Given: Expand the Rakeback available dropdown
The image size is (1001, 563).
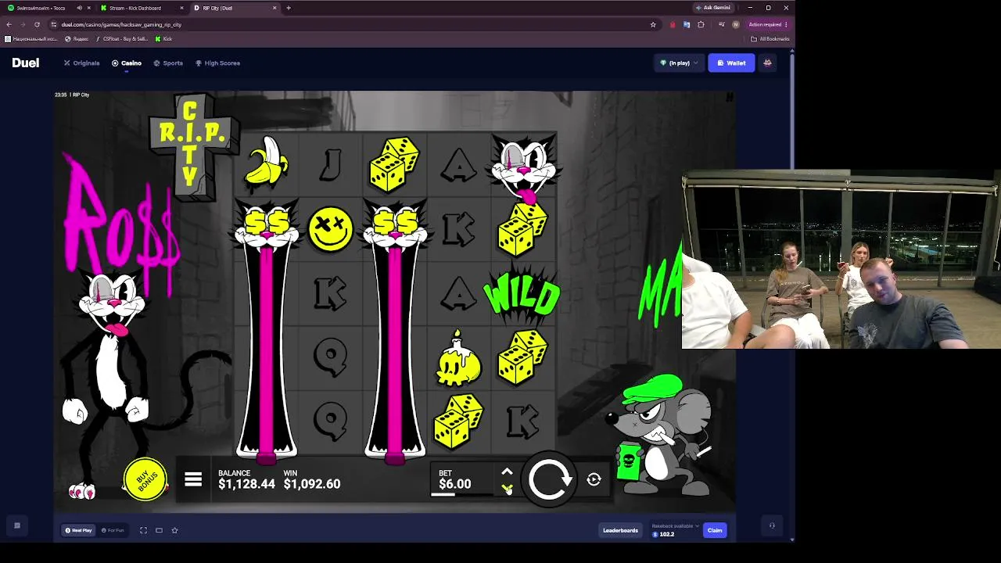Looking at the screenshot, I should click(675, 526).
